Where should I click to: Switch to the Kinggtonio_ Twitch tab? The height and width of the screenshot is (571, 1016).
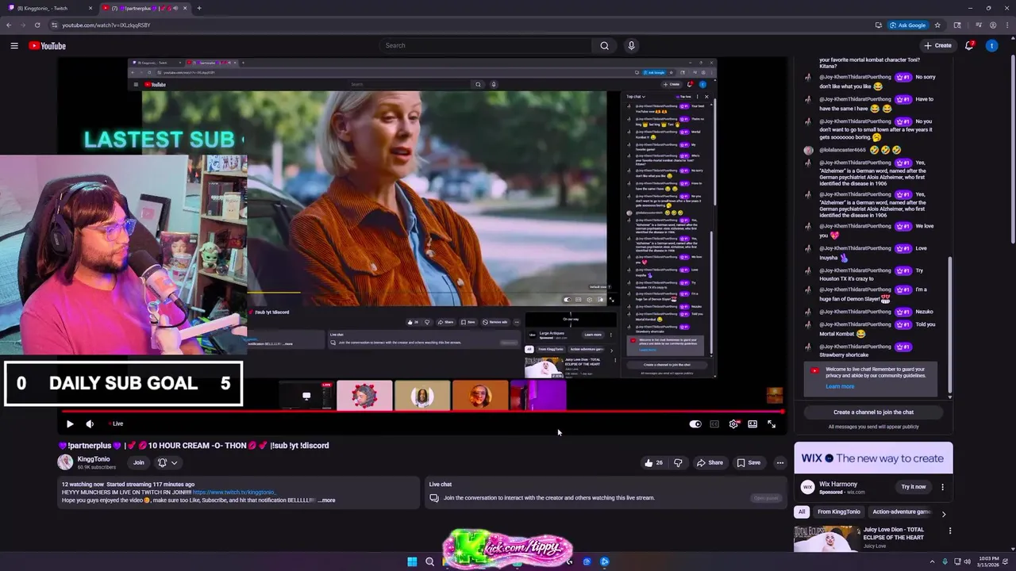[50, 8]
